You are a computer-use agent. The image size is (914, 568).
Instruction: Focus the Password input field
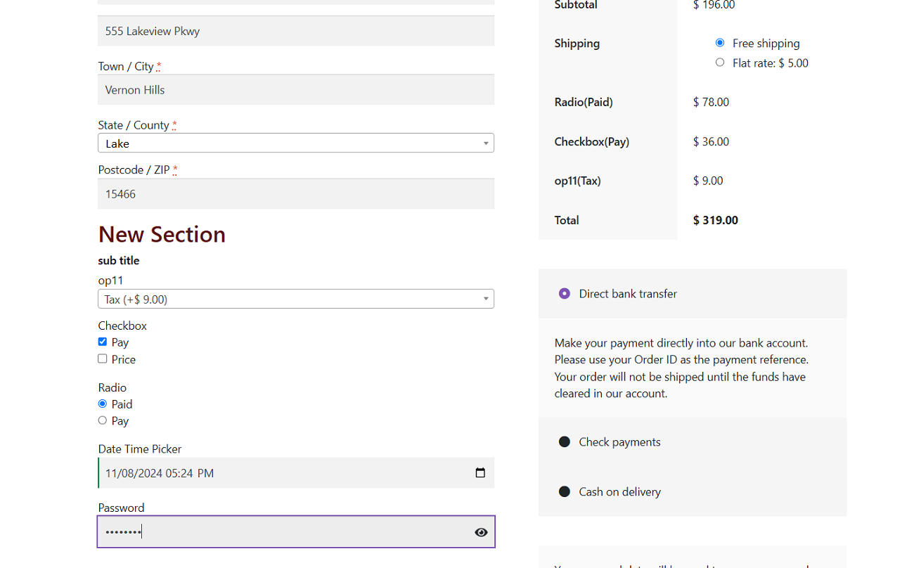click(296, 531)
